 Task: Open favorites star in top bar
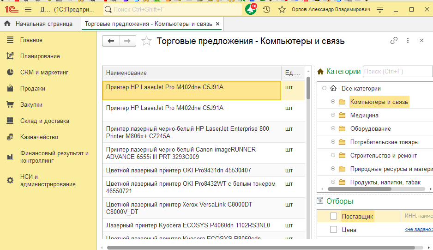point(282,10)
